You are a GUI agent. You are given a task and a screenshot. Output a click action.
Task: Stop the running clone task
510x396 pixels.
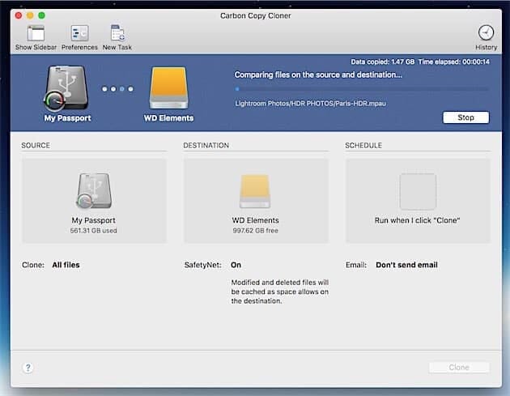point(465,117)
